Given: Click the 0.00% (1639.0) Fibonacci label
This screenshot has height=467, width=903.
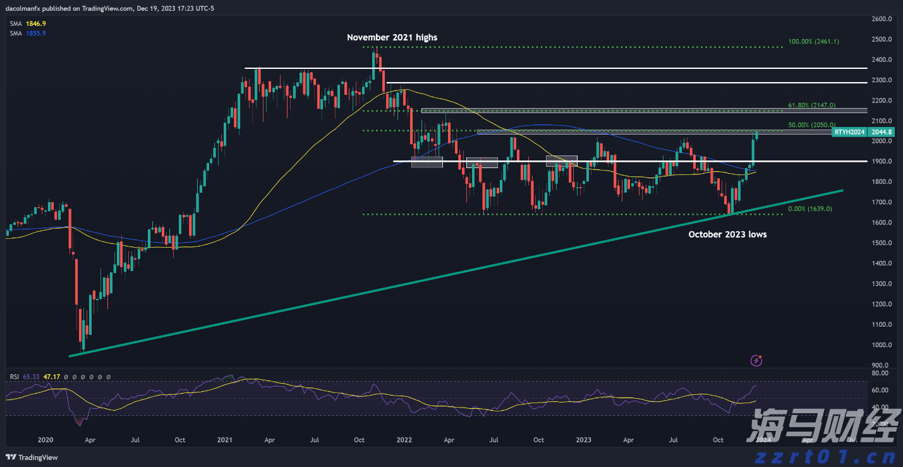Looking at the screenshot, I should coord(809,209).
